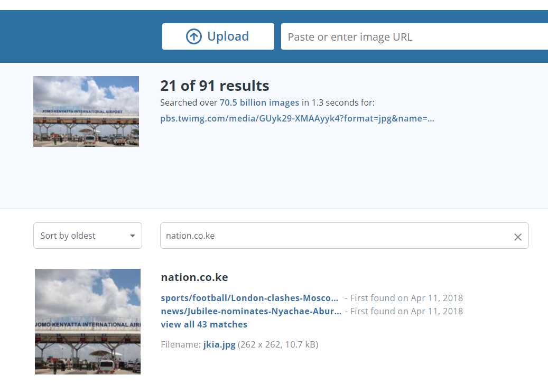The height and width of the screenshot is (384, 548).
Task: Open the Sort by oldest dropdown
Action: point(87,236)
